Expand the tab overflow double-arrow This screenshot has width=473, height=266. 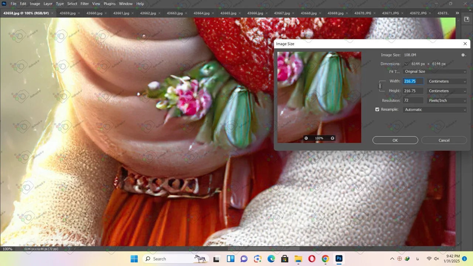tap(457, 13)
